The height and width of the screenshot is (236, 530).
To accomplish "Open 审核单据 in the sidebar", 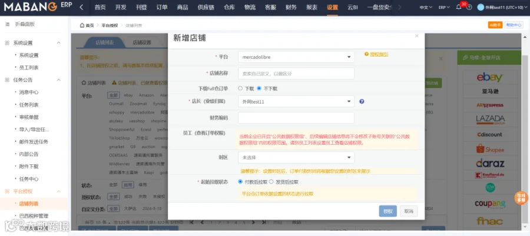I will 29,117.
